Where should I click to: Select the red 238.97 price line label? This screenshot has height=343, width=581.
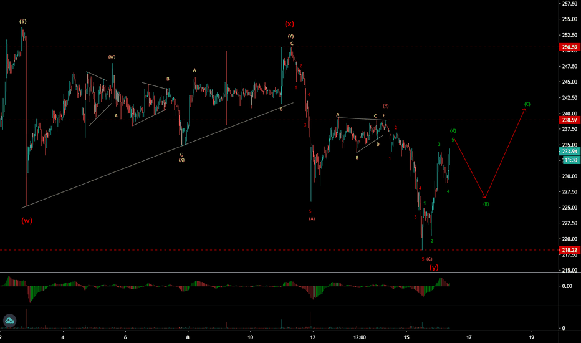[x=570, y=120]
